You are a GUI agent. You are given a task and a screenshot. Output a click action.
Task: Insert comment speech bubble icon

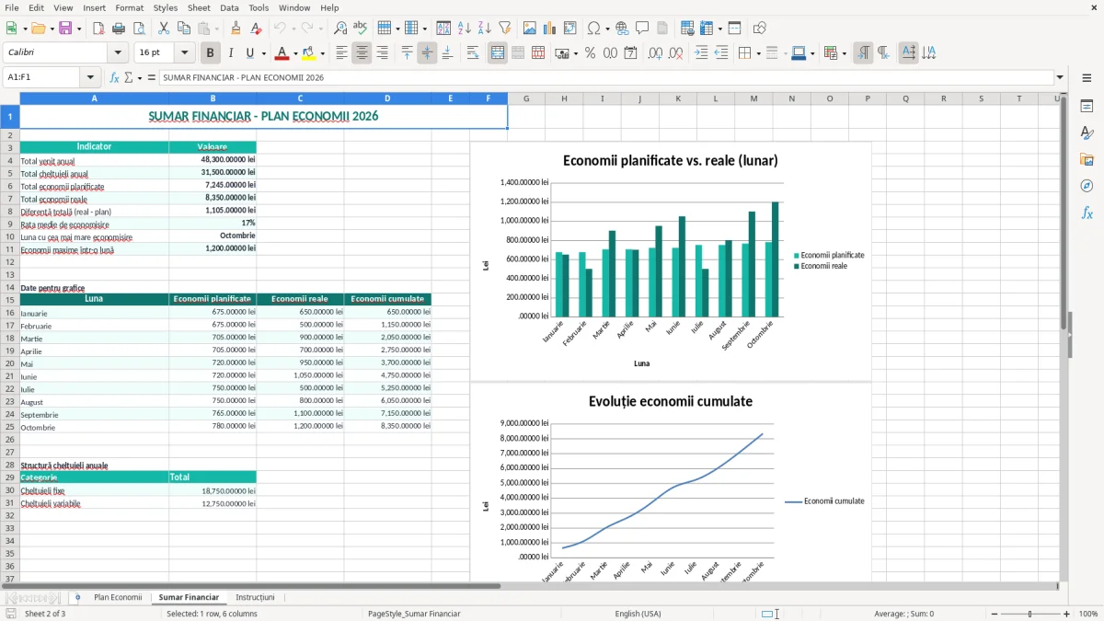(x=642, y=29)
